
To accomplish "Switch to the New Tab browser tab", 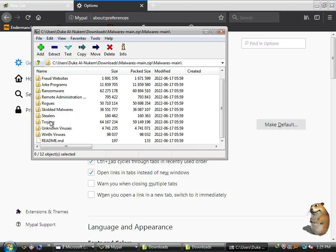I will pyautogui.click(x=36, y=6).
